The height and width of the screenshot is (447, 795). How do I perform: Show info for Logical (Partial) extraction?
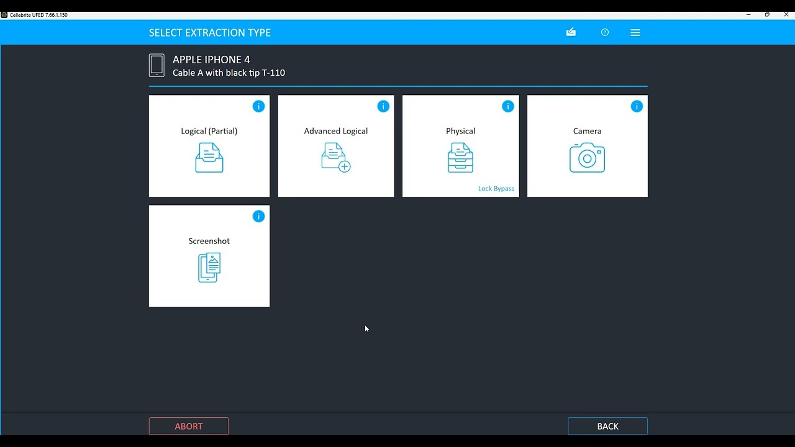258,106
